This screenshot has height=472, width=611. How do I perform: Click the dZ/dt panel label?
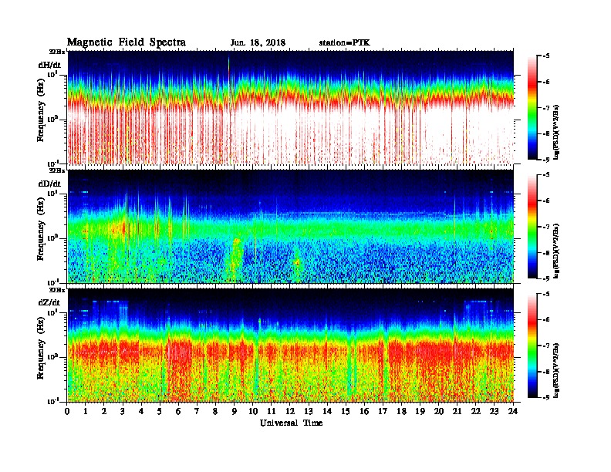click(49, 302)
